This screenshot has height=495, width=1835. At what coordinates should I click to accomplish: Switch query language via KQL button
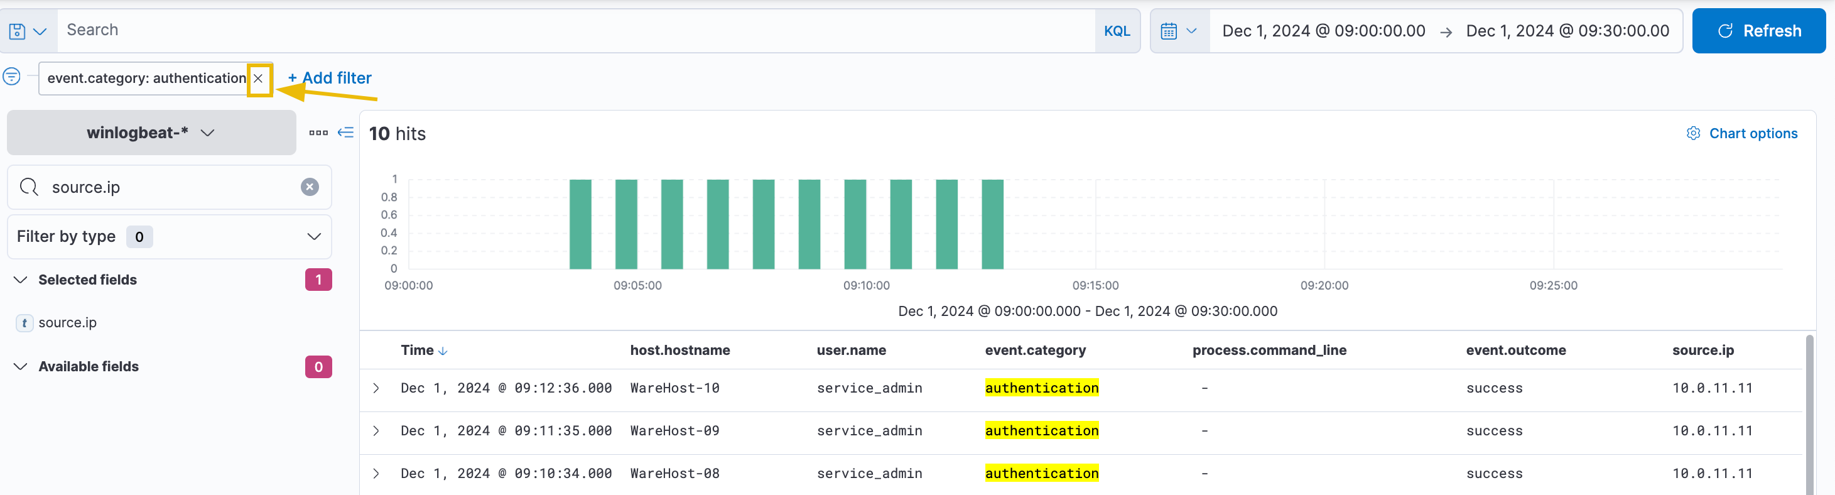pyautogui.click(x=1116, y=31)
